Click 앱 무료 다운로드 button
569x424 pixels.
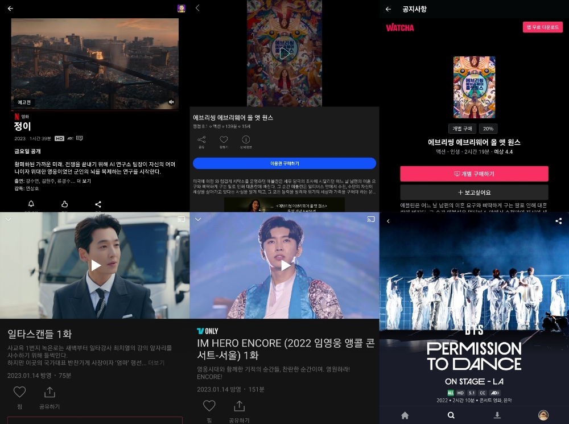click(542, 27)
